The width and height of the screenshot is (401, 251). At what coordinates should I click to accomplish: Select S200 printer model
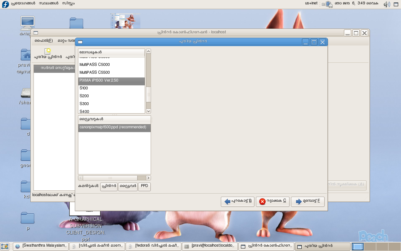coord(84,96)
